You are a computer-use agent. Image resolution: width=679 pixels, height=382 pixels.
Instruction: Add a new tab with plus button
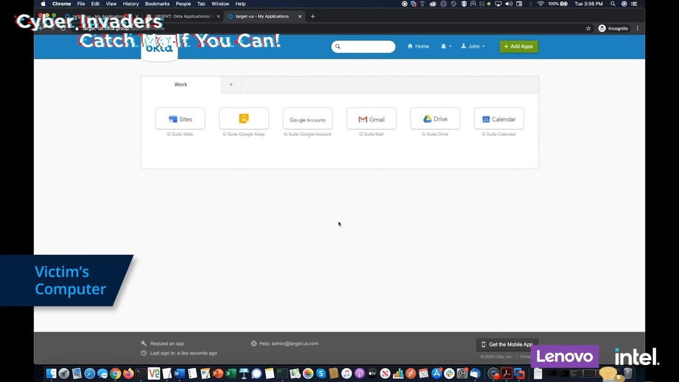[x=231, y=84]
